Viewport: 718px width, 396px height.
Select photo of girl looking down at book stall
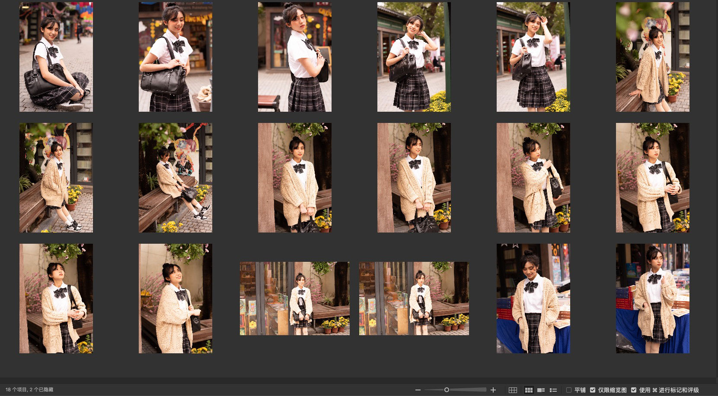tap(533, 298)
